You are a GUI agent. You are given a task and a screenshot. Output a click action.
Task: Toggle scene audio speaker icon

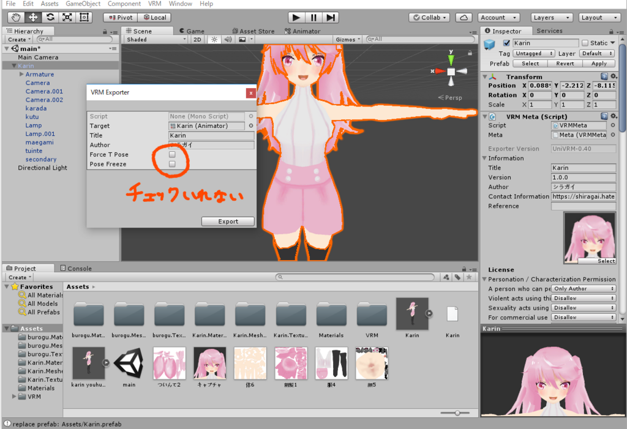click(x=228, y=40)
